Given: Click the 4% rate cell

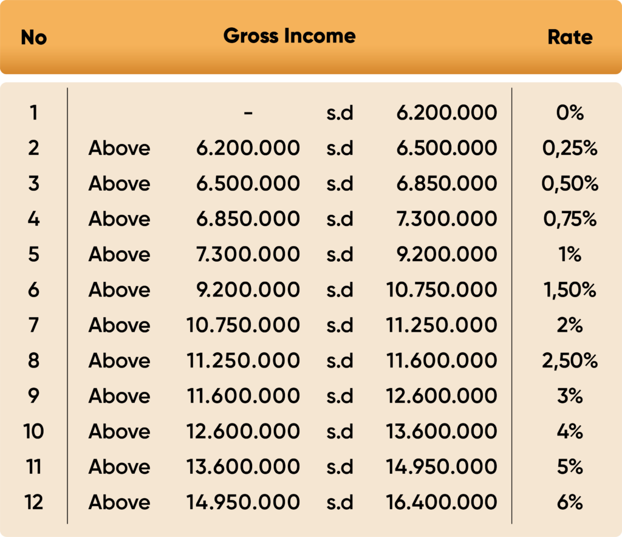Looking at the screenshot, I should click(570, 431).
